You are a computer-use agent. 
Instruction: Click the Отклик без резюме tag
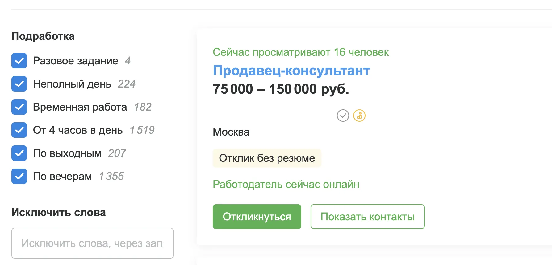pyautogui.click(x=267, y=158)
